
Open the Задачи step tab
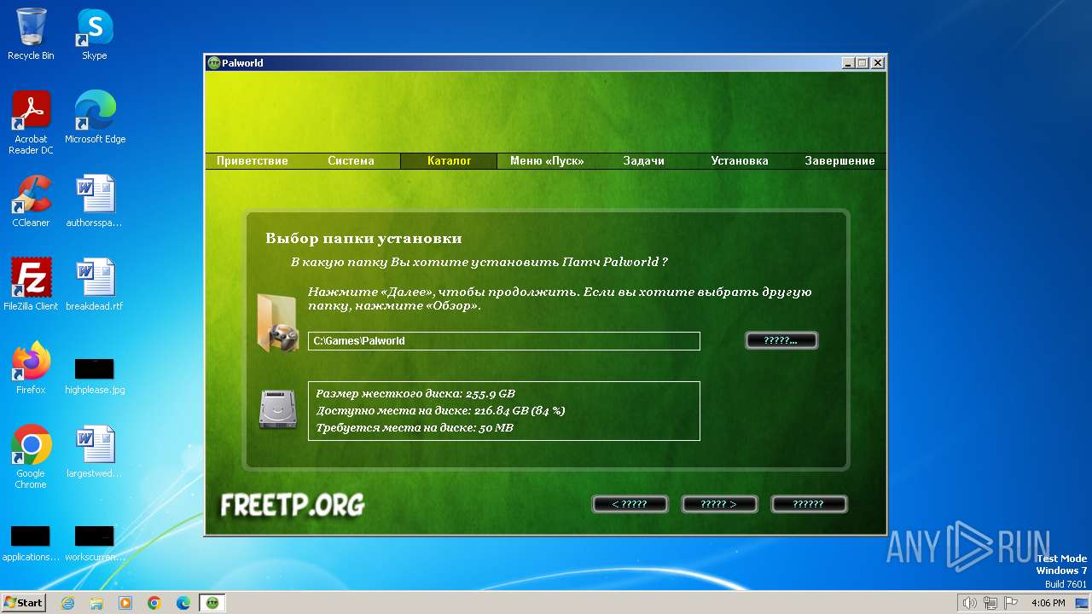[644, 161]
